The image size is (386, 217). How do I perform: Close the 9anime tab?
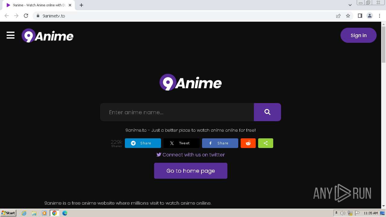(x=70, y=5)
